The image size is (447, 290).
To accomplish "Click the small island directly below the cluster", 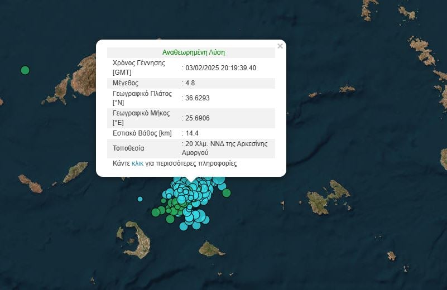I will pos(210,249).
